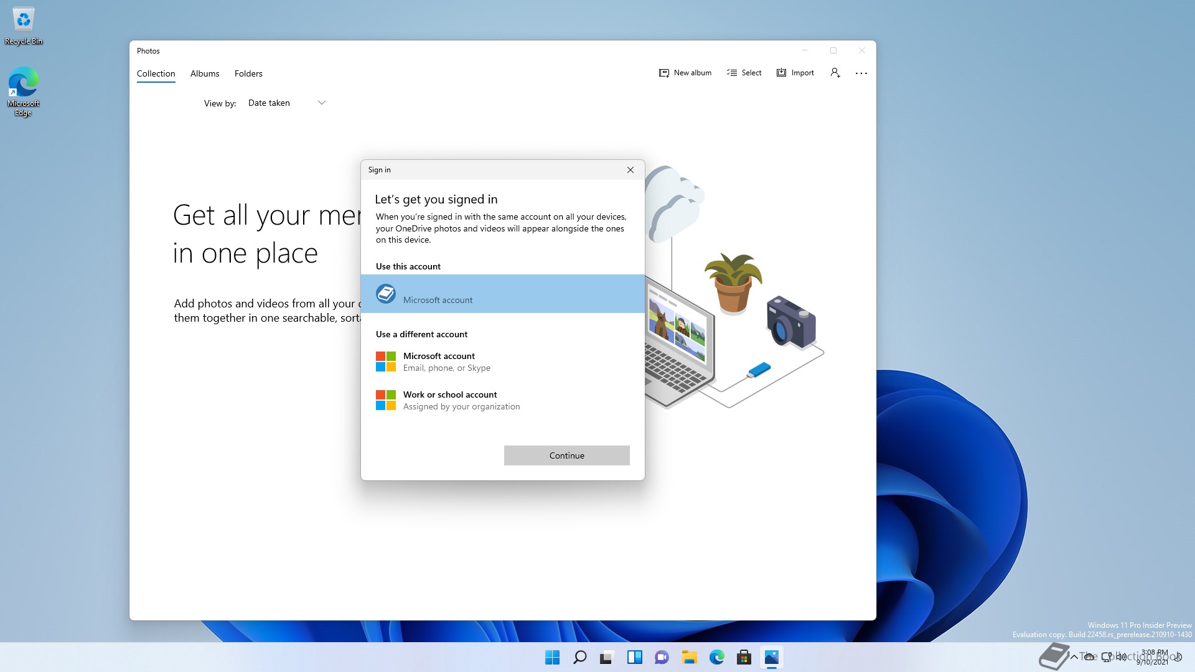1195x672 pixels.
Task: Click the 'Use a different account' heading
Action: (x=421, y=334)
